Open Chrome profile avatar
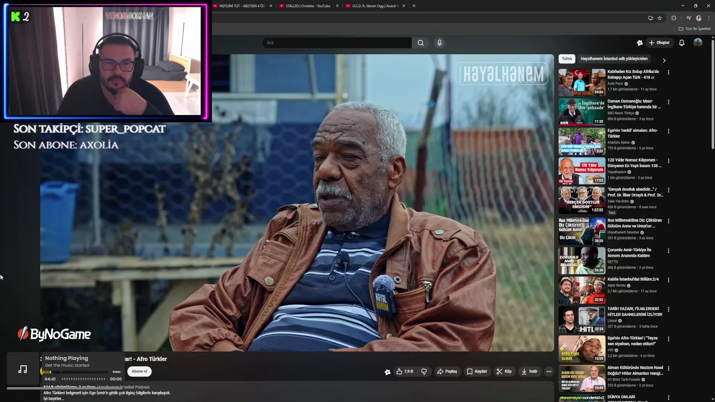This screenshot has height=402, width=715. click(x=698, y=18)
